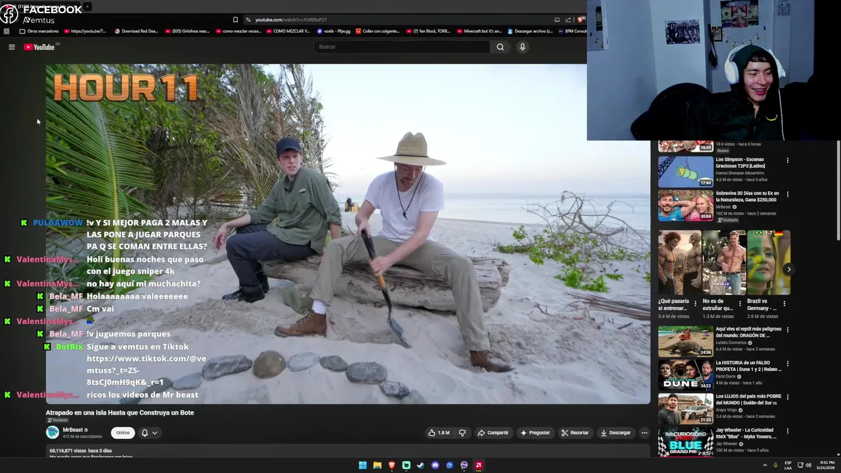The height and width of the screenshot is (473, 841).
Task: Open the Otros marcadores bookmarks folder
Action: pos(39,31)
